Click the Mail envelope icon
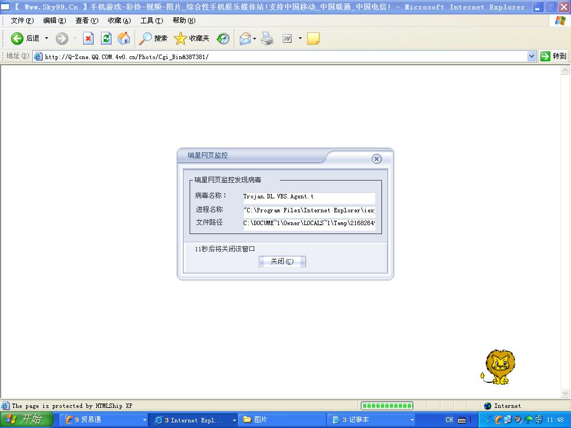This screenshot has height=428, width=571. pos(245,38)
